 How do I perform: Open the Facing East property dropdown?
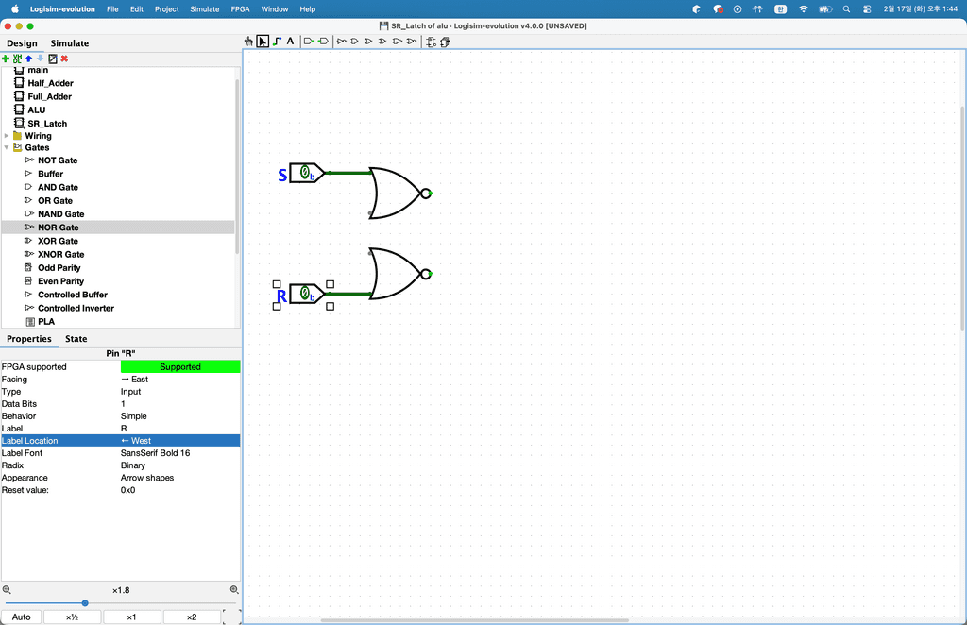click(x=179, y=380)
